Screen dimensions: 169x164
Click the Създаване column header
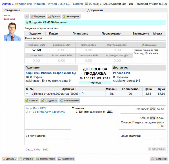(x=12, y=10)
